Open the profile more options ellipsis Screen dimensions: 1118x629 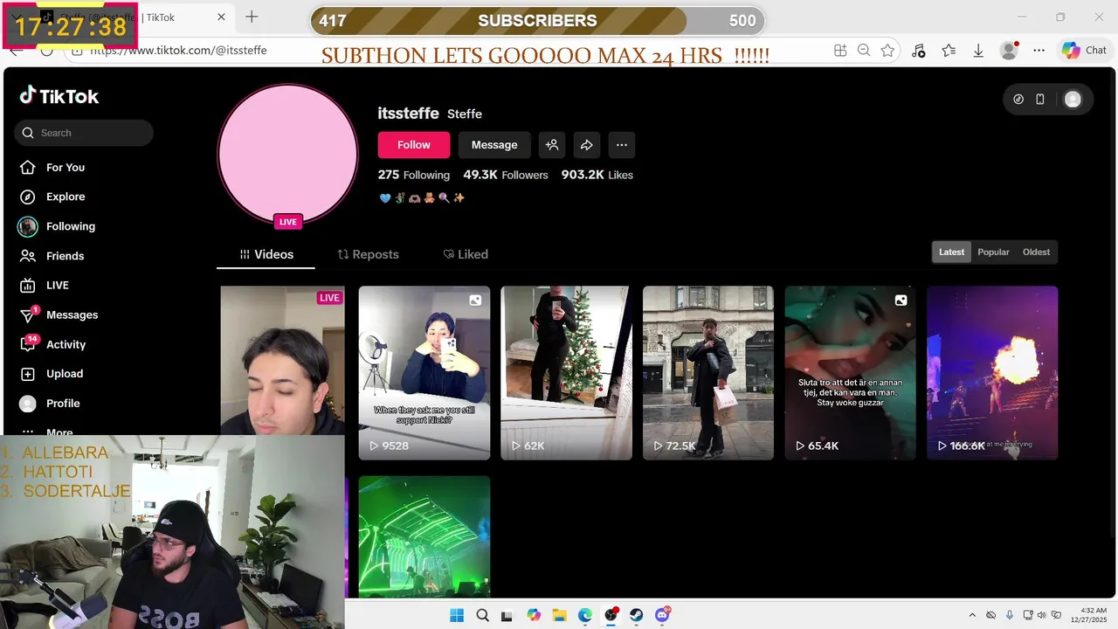(x=622, y=145)
